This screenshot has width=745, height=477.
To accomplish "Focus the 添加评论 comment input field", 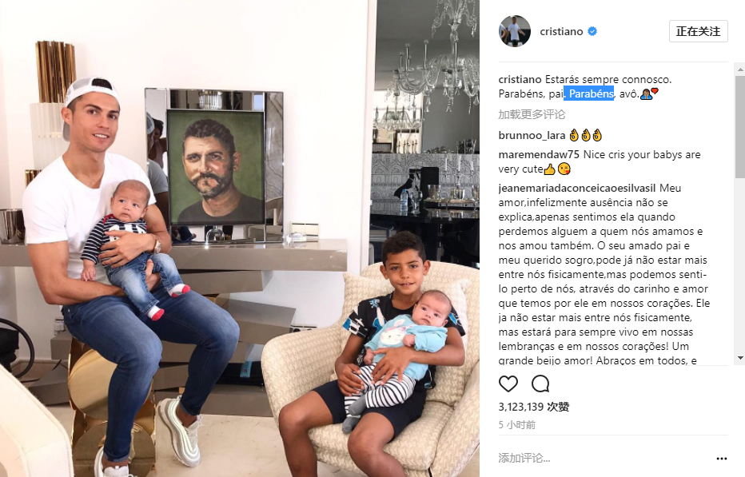I will (604, 458).
